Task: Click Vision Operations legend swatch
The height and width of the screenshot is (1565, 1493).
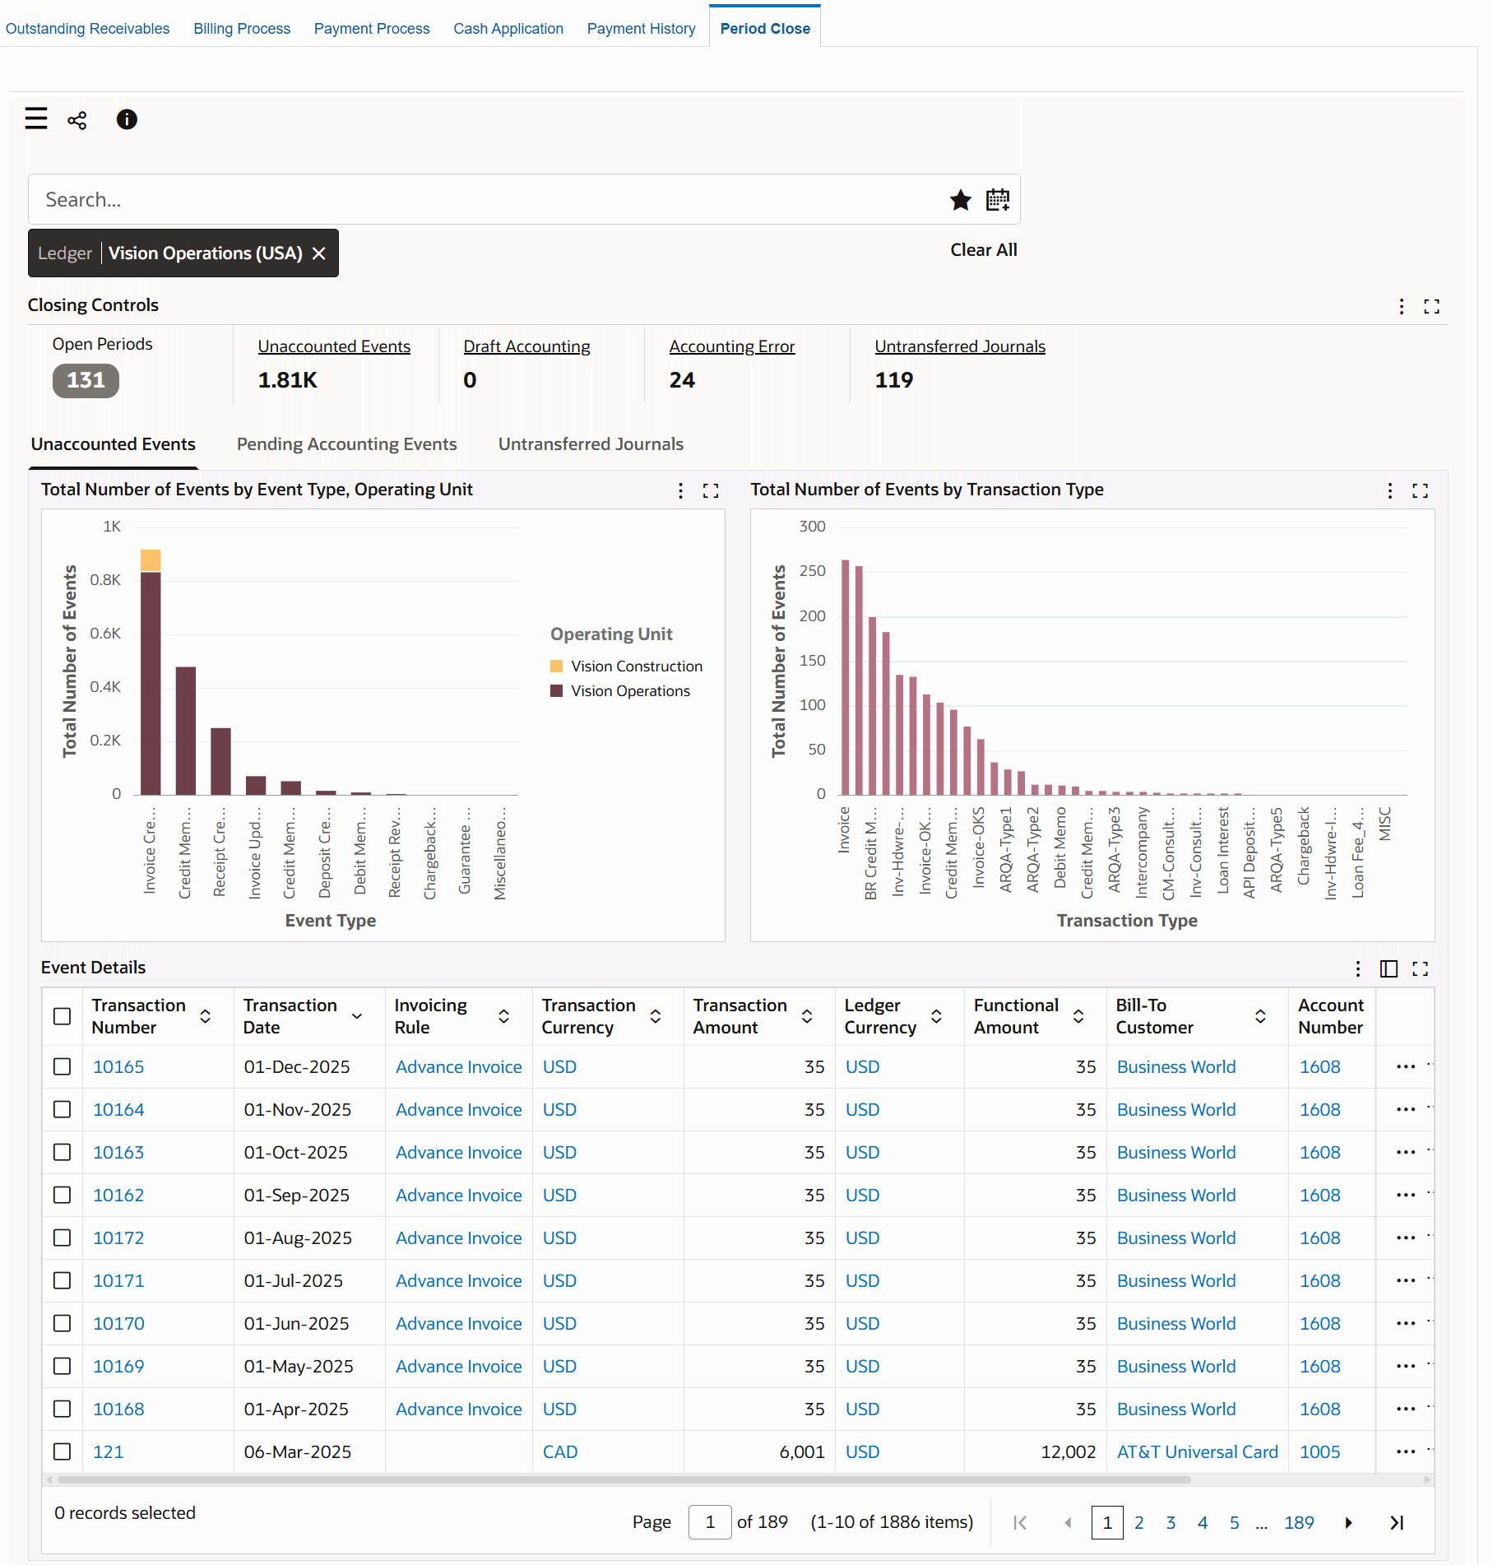Action: [557, 691]
